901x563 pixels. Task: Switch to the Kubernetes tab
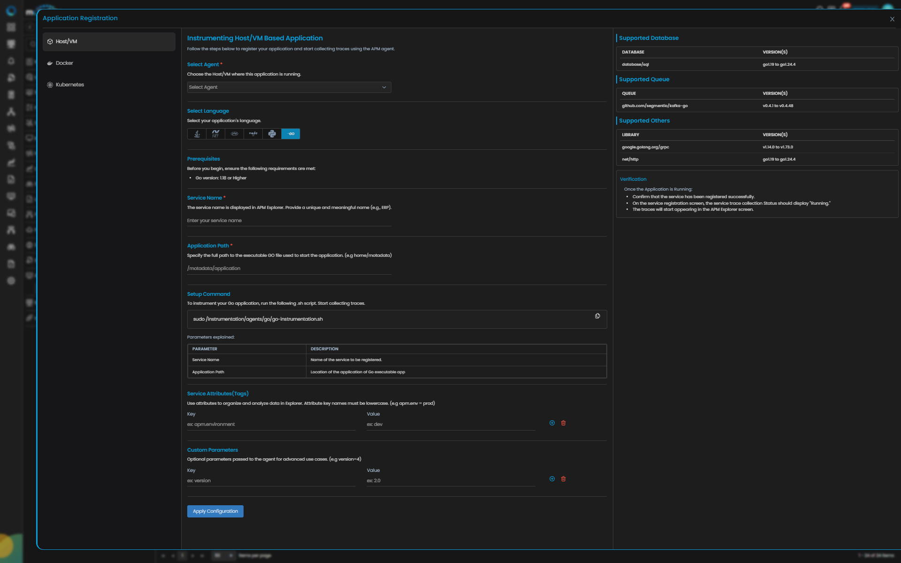(69, 85)
